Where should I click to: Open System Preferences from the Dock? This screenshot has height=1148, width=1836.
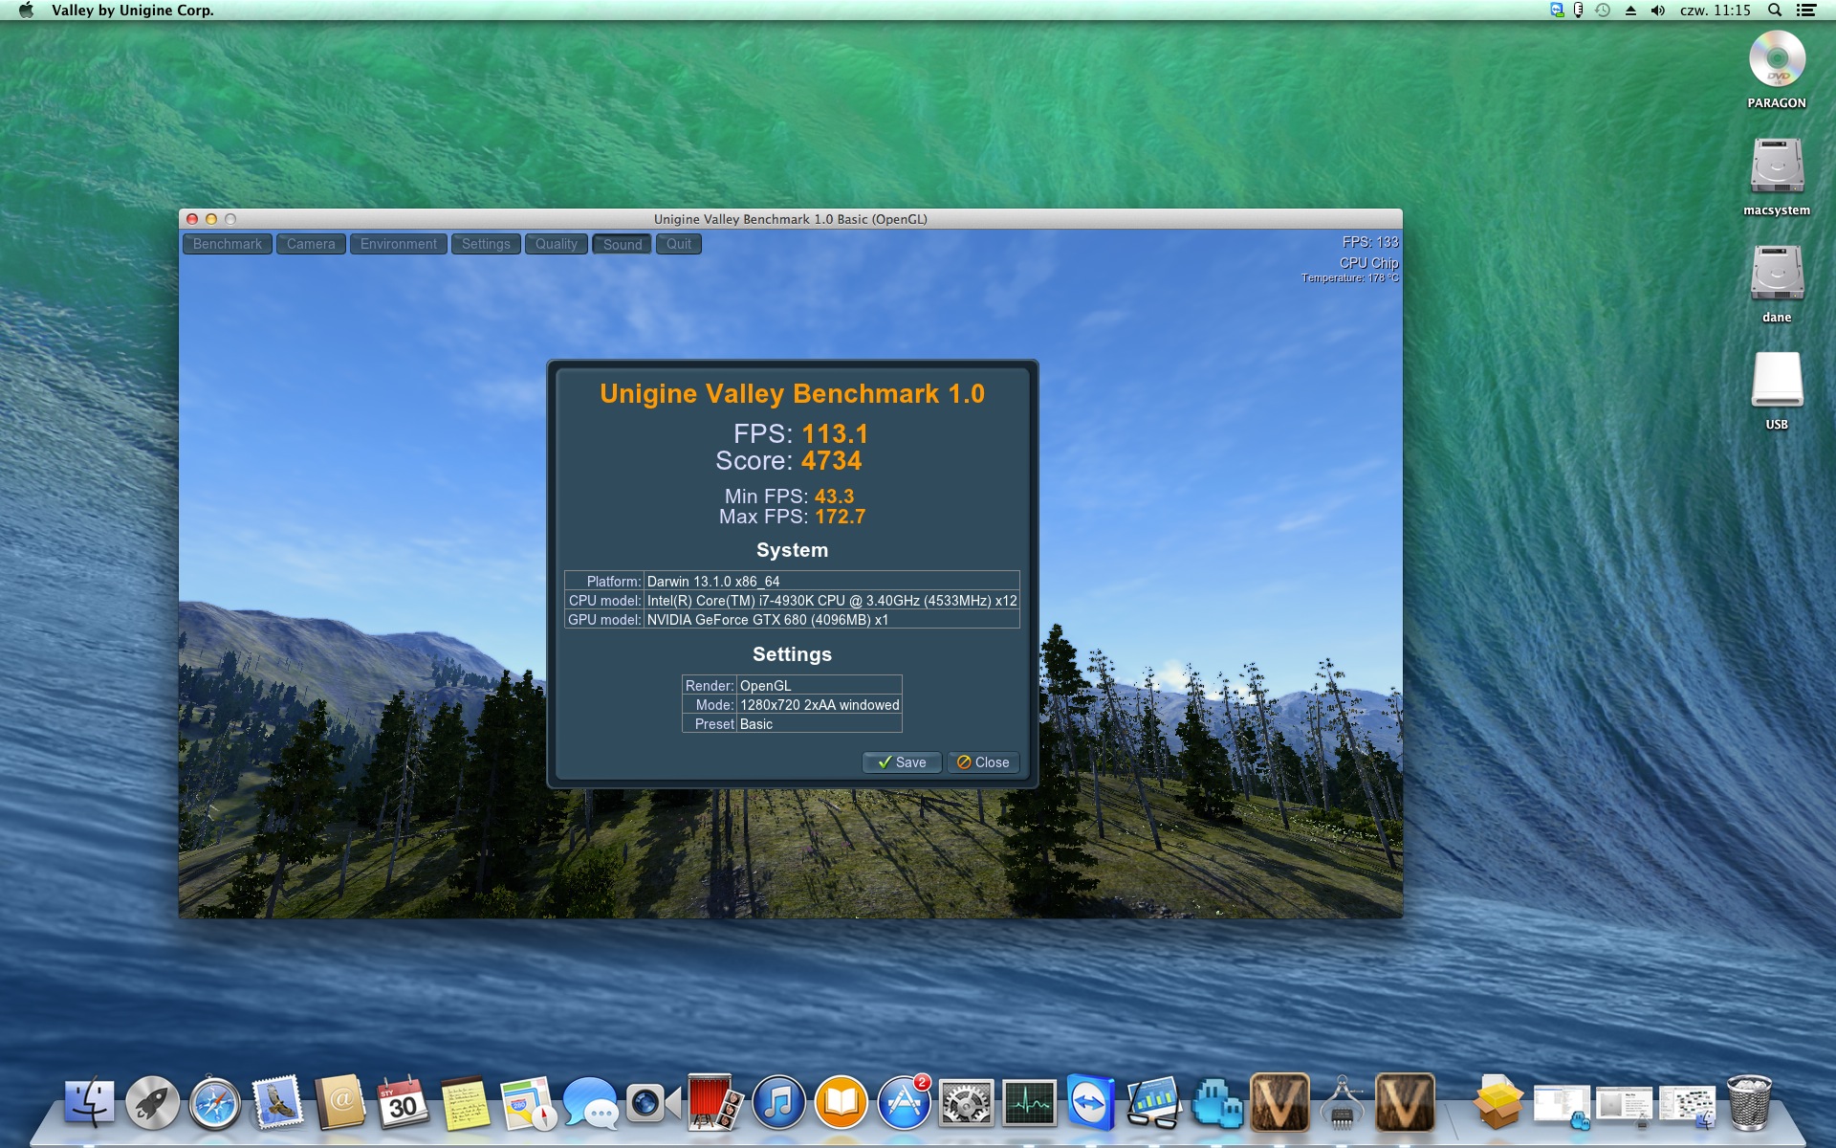[x=966, y=1103]
